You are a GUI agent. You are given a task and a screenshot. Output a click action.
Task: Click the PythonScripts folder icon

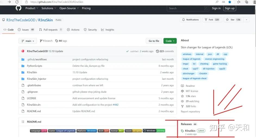[23, 66]
